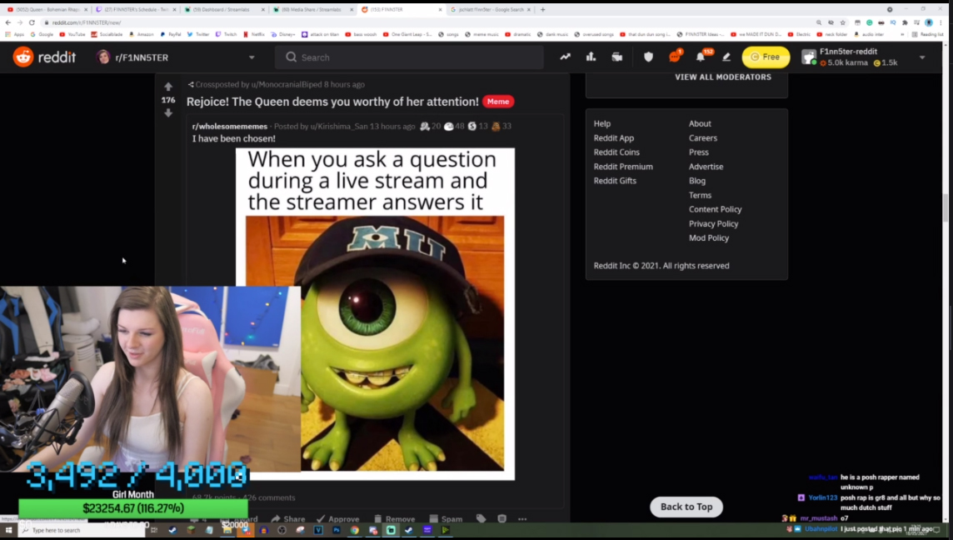
Task: Open the Content Policy link
Action: tap(715, 209)
